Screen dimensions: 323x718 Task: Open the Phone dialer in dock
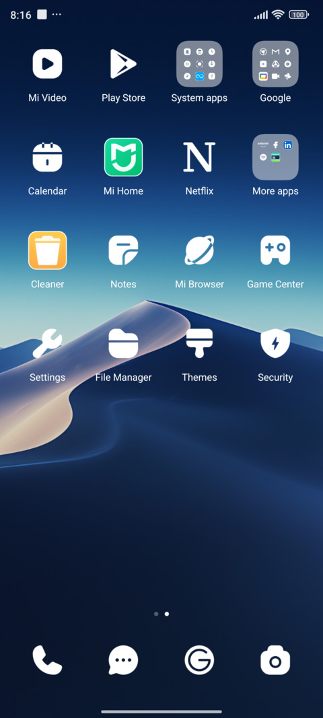[x=47, y=660]
